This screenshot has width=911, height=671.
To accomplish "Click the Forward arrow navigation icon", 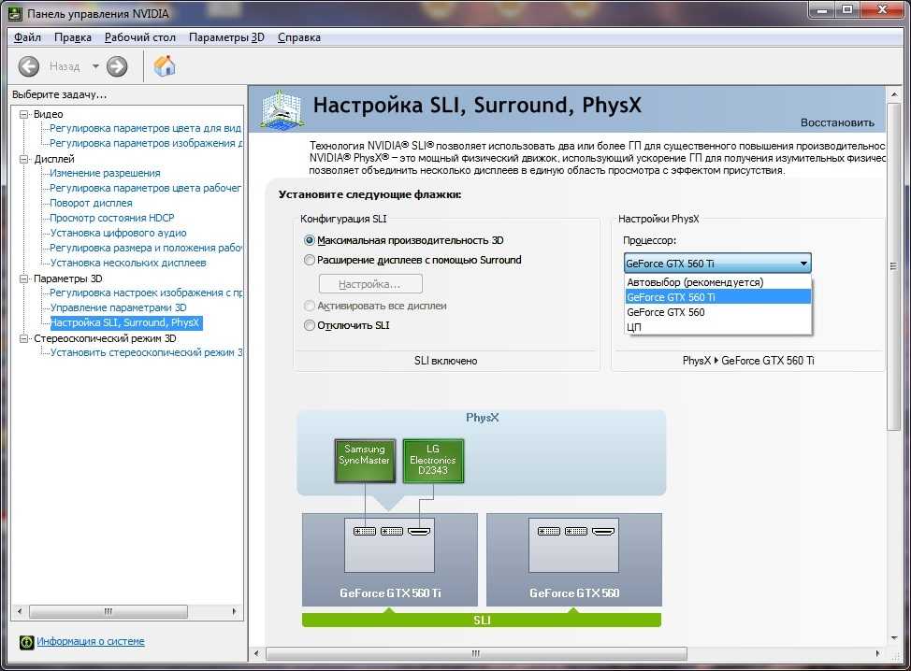I will [x=117, y=66].
